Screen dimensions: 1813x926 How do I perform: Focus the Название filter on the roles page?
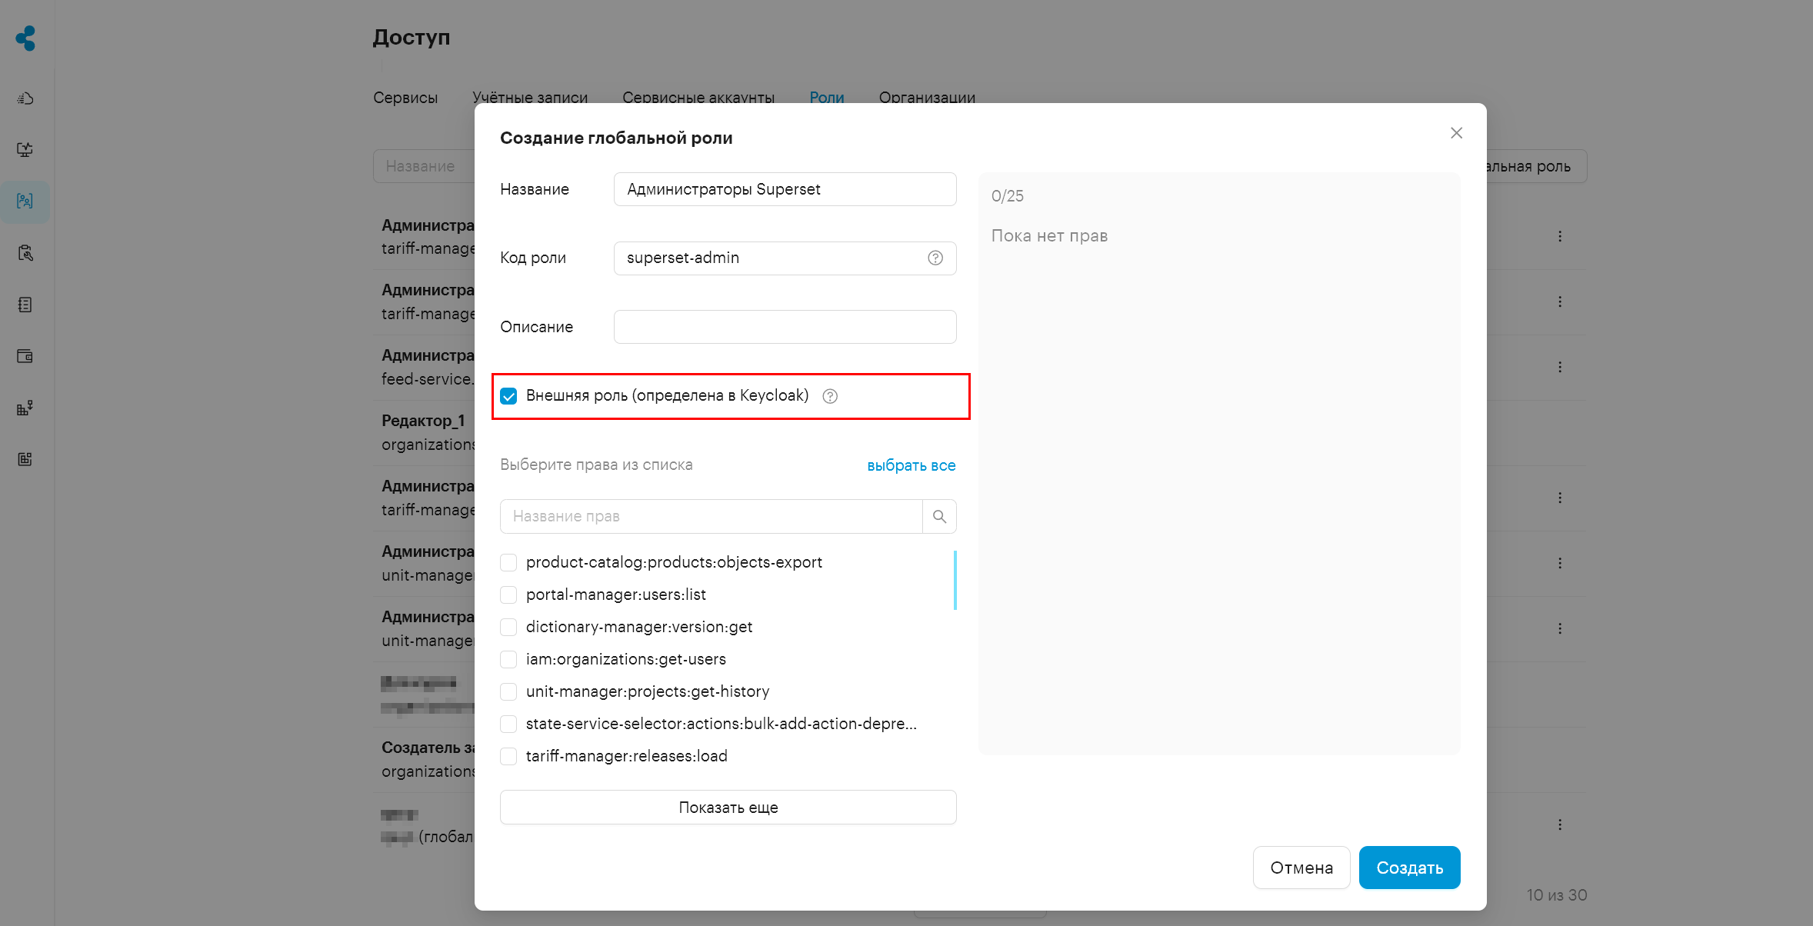[x=424, y=166]
